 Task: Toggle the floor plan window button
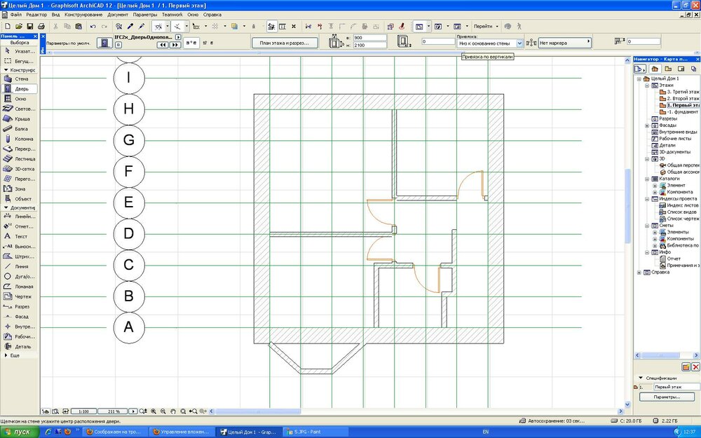[x=419, y=27]
